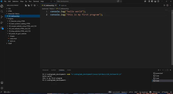Open the Explorer view in activity bar
The image size is (173, 94).
(x=2, y=6)
